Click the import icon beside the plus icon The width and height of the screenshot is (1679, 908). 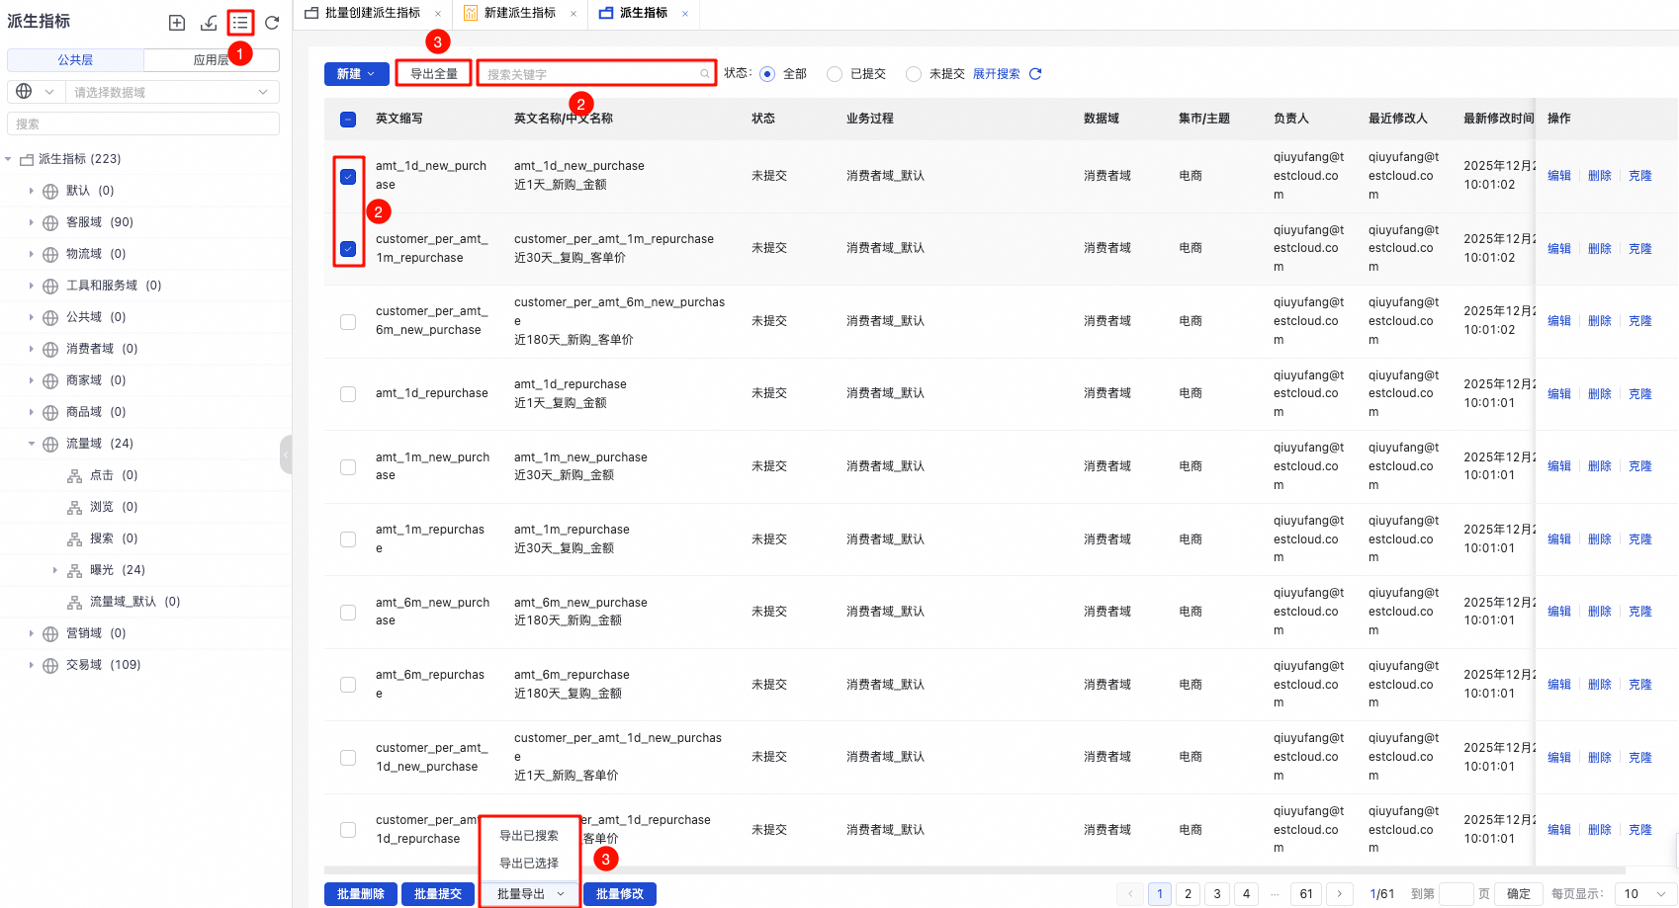tap(209, 23)
